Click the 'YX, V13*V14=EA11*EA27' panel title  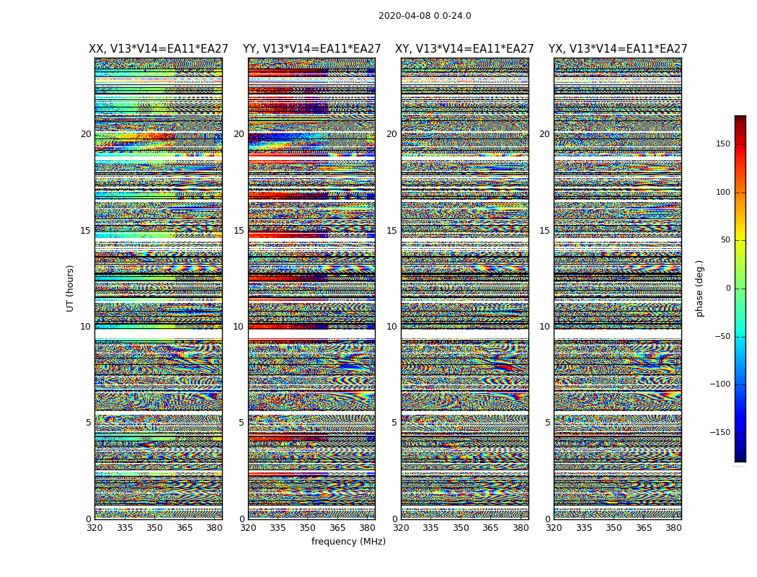(617, 49)
